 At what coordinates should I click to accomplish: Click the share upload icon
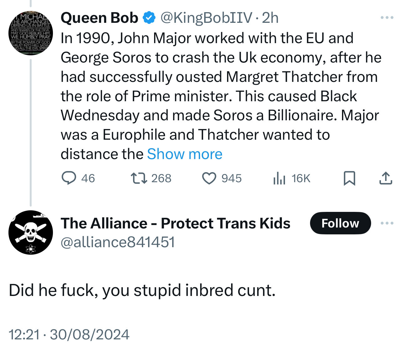point(386,178)
